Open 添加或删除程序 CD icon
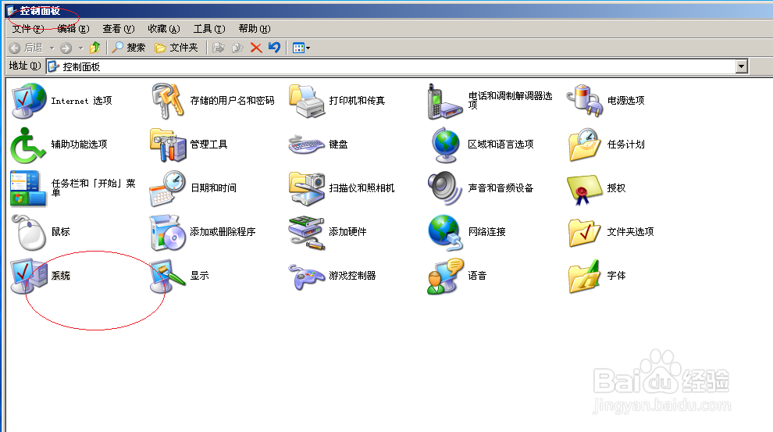The height and width of the screenshot is (432, 773). 168,232
